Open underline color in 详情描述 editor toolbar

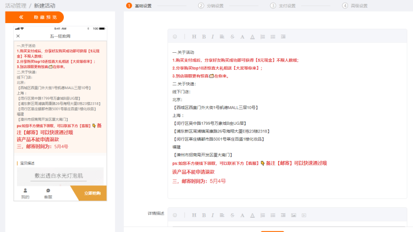pyautogui.click(x=252, y=215)
